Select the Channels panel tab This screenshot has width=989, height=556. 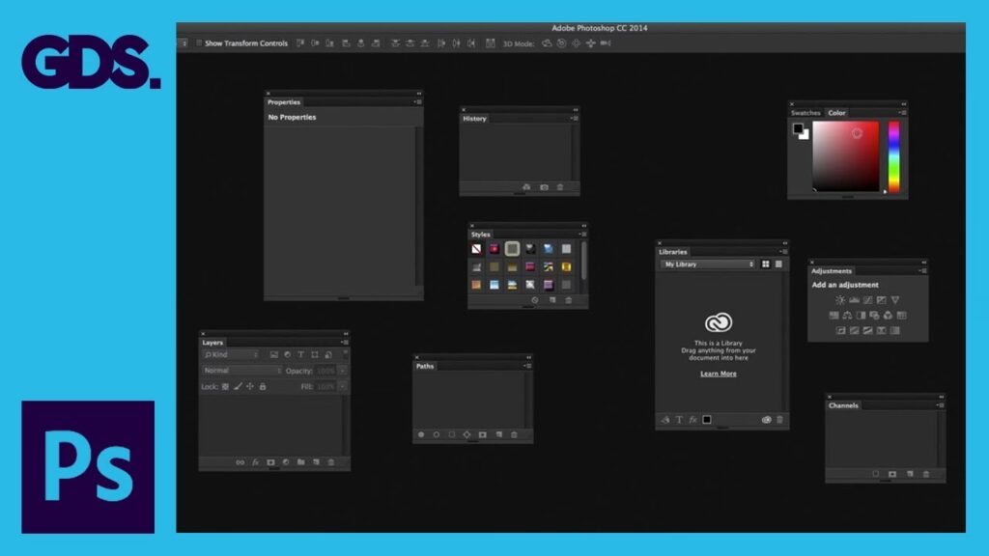click(x=843, y=405)
